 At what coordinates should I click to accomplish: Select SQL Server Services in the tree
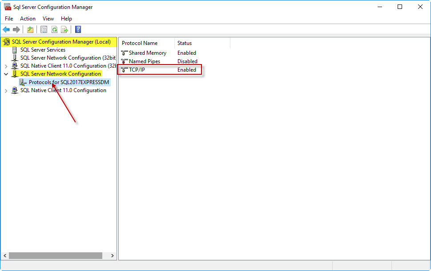tap(43, 50)
